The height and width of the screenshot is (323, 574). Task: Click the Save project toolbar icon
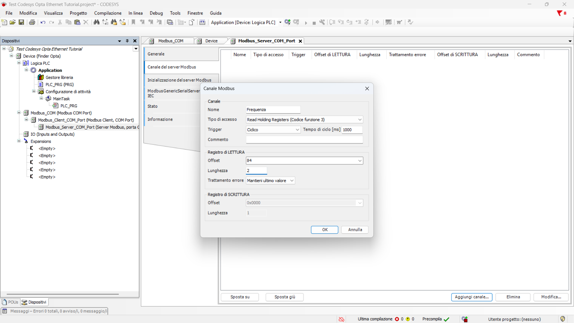21,22
